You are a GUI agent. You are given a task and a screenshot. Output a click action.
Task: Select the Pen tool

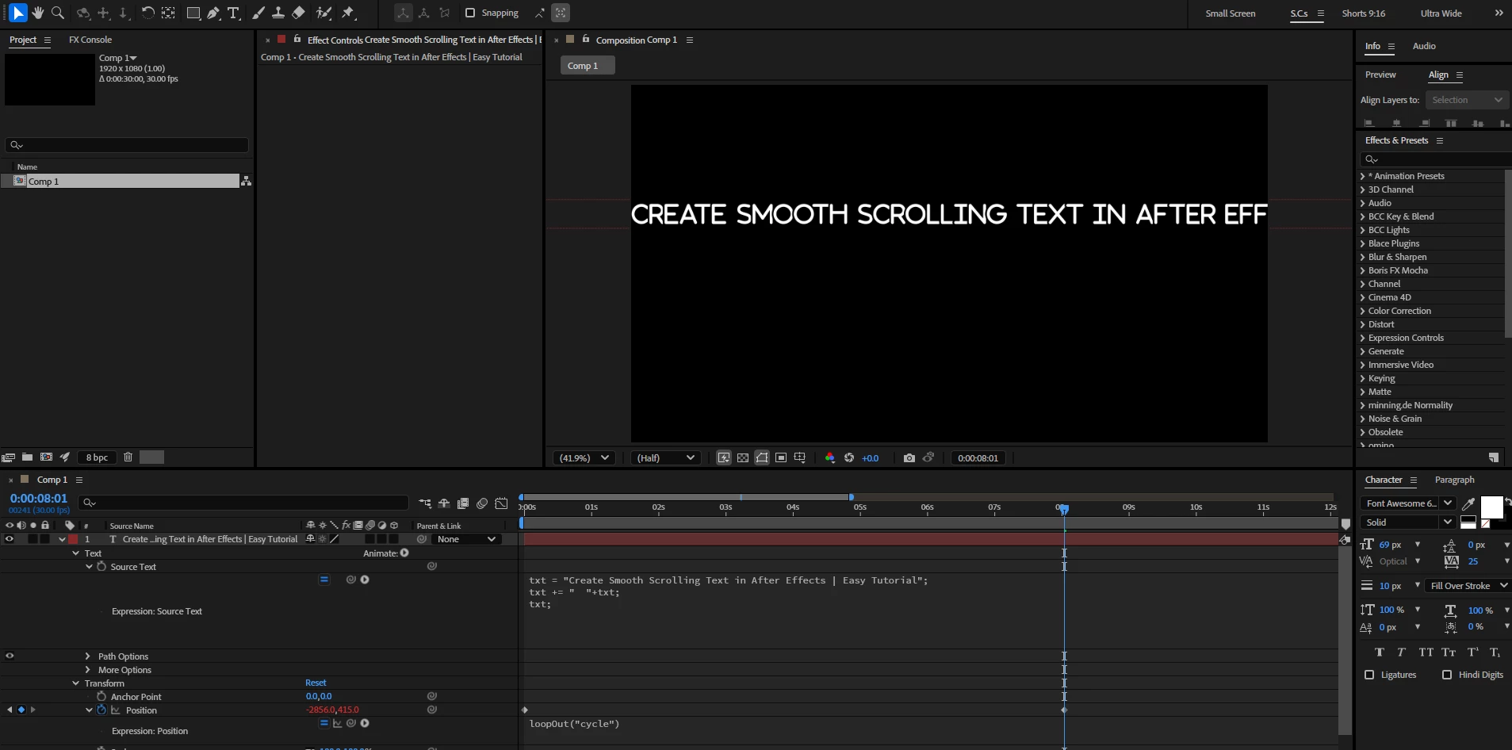tap(213, 13)
